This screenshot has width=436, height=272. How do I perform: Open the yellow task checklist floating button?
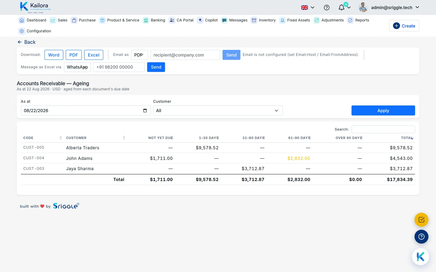[421, 220]
